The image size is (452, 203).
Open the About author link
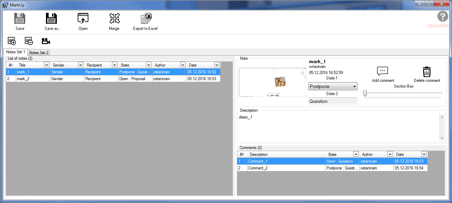coord(438,25)
